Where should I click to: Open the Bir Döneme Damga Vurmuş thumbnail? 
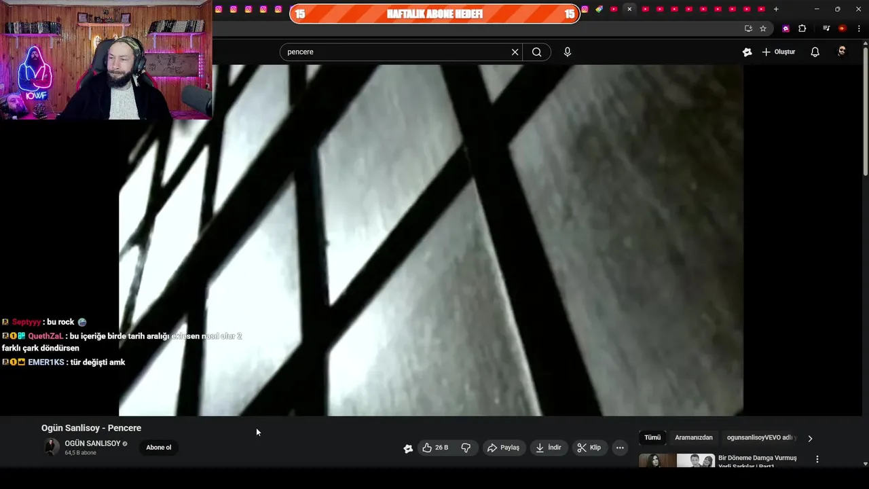(677, 461)
